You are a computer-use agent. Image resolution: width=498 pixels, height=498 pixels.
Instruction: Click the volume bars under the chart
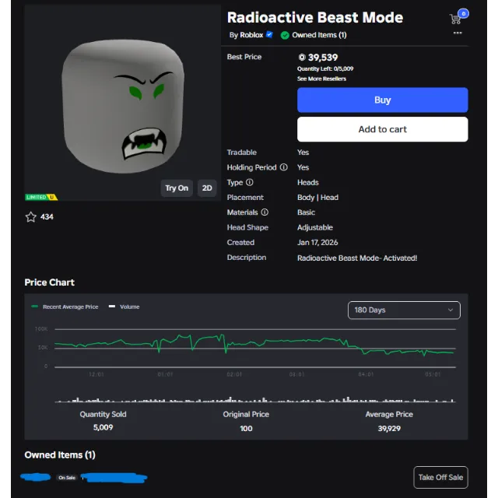pyautogui.click(x=254, y=399)
